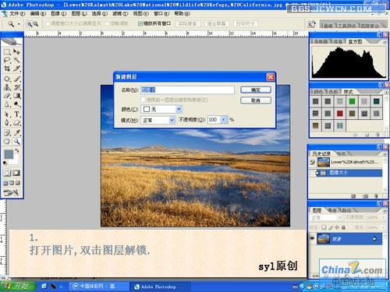
Task: Click the Fit On Screen button
Action: click(x=216, y=24)
